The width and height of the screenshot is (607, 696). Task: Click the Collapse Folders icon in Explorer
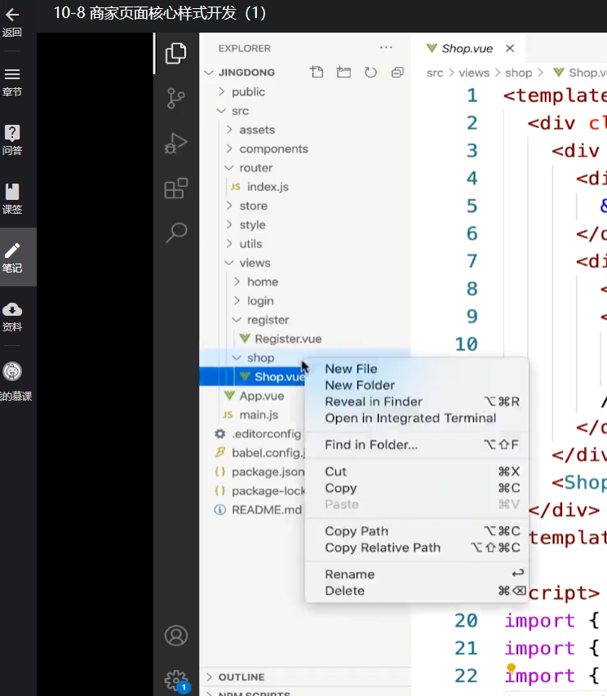[397, 72]
